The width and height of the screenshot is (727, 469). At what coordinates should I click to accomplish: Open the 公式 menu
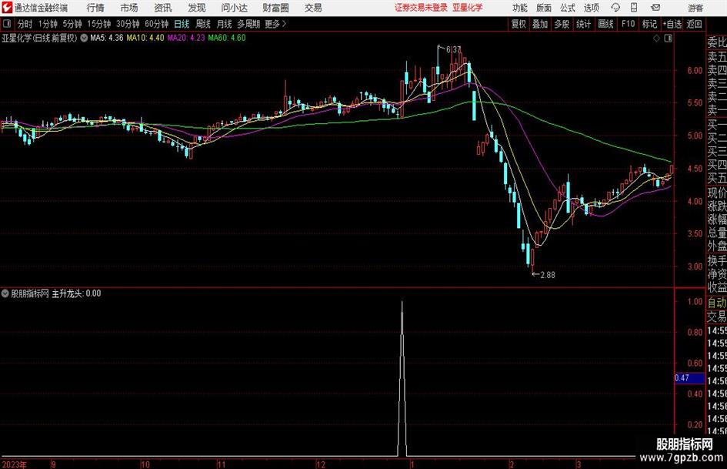568,8
